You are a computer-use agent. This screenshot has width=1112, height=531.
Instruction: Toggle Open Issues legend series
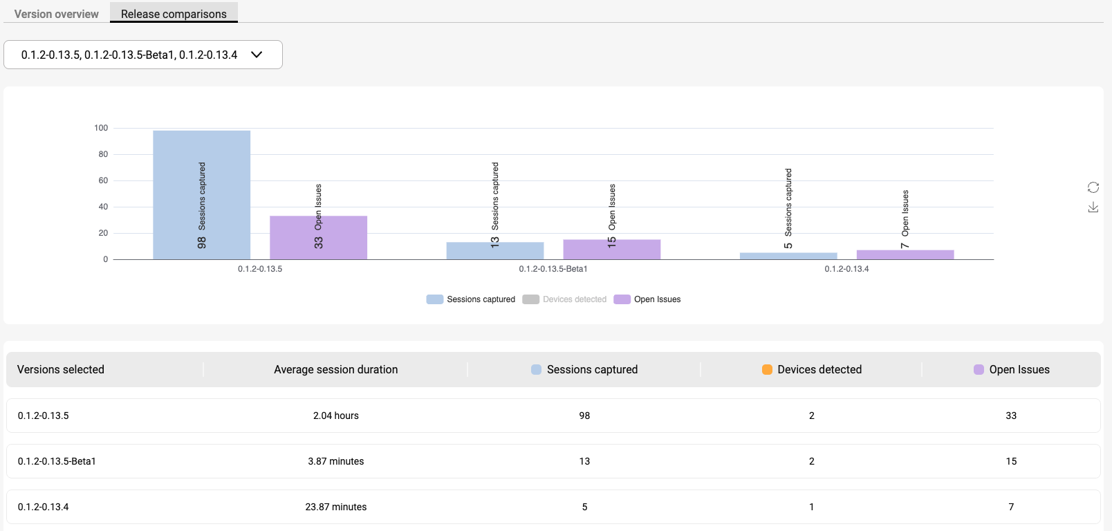click(x=647, y=299)
